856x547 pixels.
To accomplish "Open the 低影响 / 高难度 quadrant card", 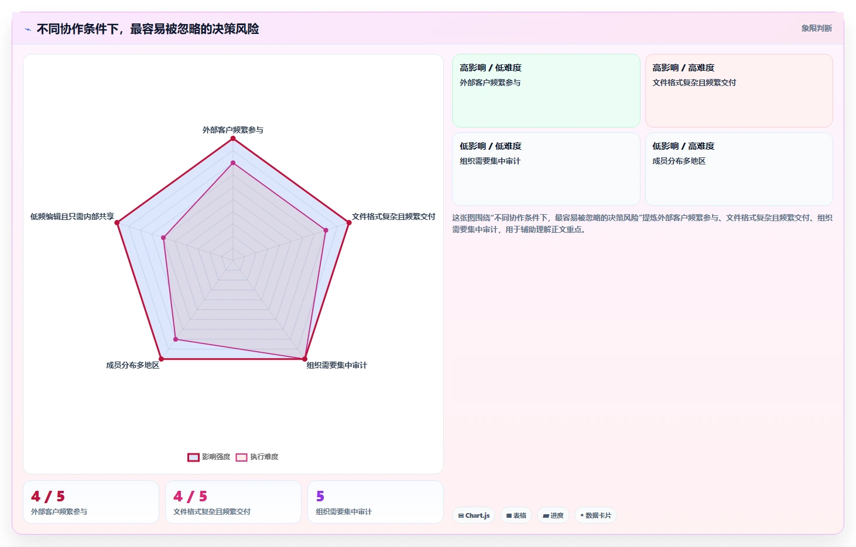I will point(739,169).
